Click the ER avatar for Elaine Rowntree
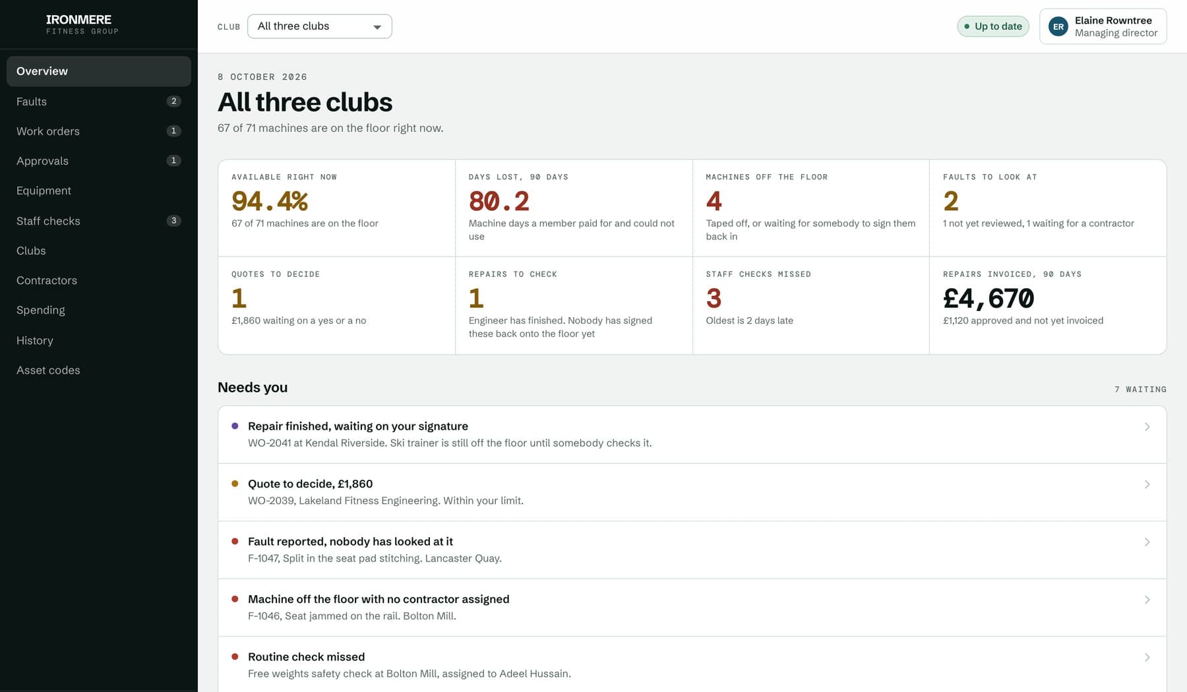 pos(1058,26)
